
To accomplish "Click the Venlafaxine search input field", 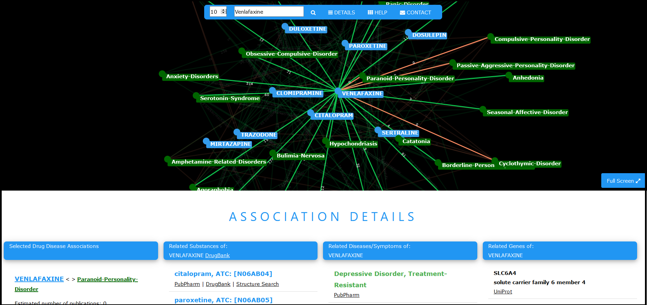I will [268, 12].
